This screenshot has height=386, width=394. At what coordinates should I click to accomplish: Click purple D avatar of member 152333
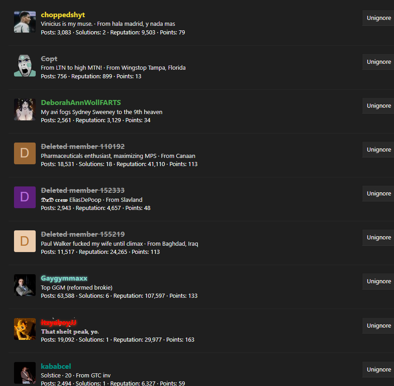click(x=24, y=197)
